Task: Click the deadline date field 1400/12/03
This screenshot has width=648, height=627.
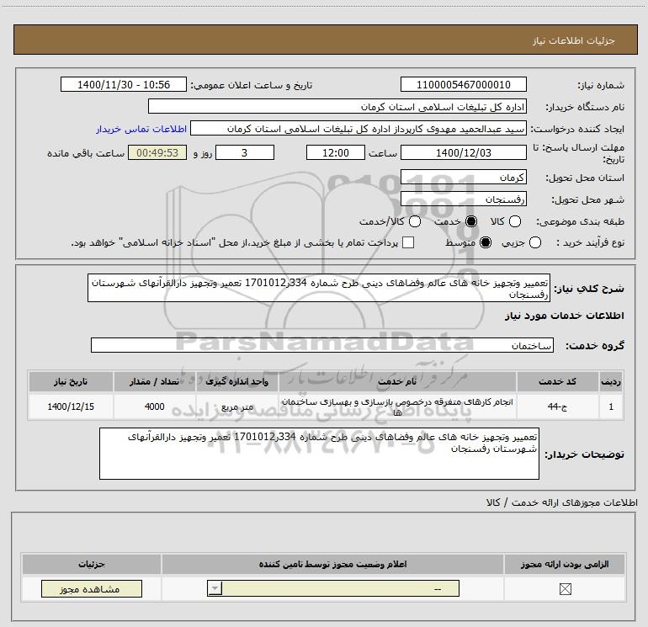Action: pyautogui.click(x=463, y=152)
